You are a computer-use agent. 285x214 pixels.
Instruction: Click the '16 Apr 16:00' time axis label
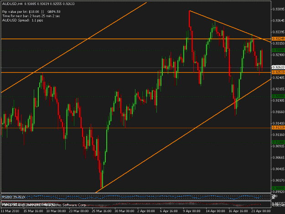click(x=238, y=211)
